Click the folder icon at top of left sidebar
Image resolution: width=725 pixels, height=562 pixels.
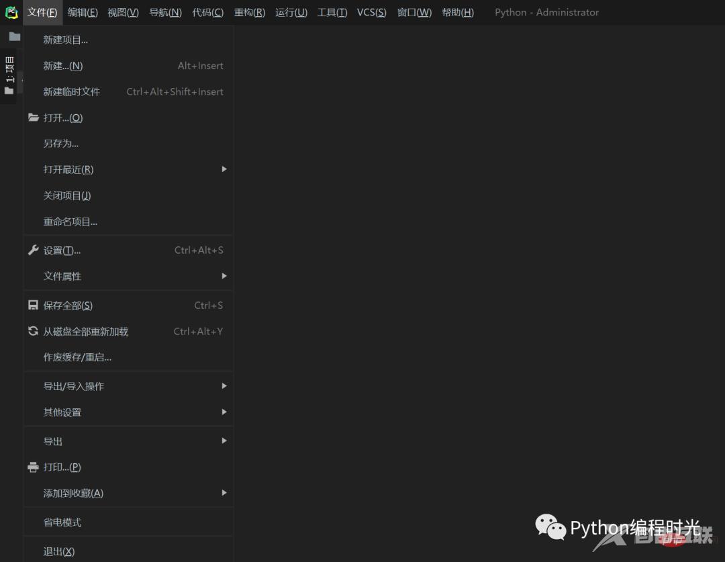pos(14,37)
